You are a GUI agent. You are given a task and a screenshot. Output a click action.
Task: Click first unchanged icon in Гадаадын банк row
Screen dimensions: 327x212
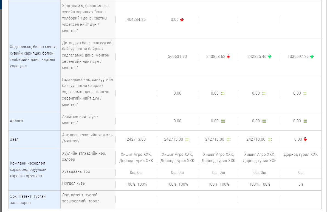tap(223, 93)
